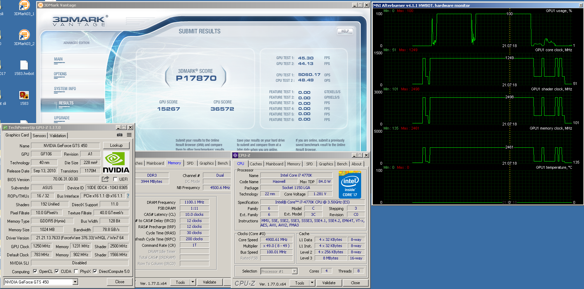Click the Core Speed 4900.61 MHz value
584x289 pixels.
click(277, 240)
